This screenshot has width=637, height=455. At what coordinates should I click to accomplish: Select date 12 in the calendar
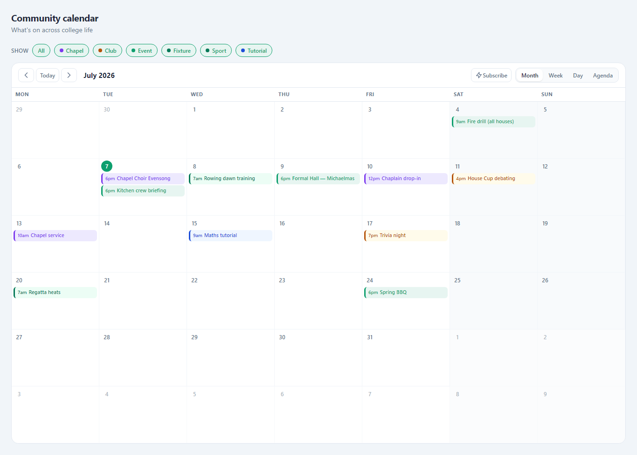pos(545,167)
